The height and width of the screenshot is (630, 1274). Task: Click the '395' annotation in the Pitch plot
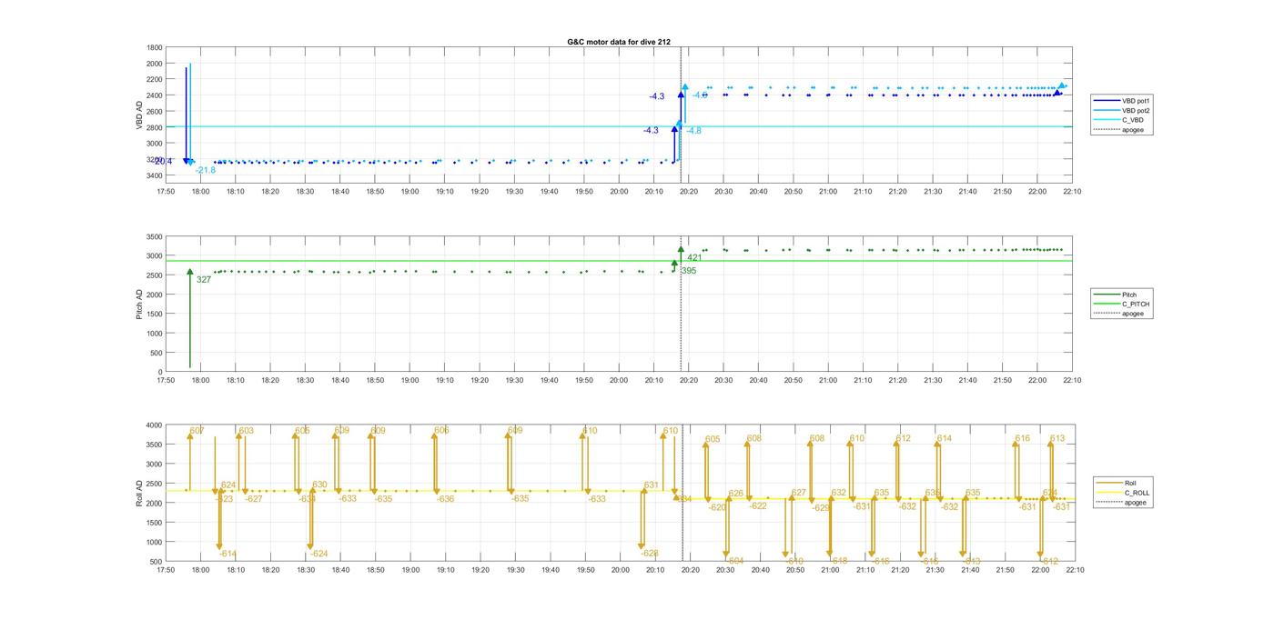coord(689,271)
